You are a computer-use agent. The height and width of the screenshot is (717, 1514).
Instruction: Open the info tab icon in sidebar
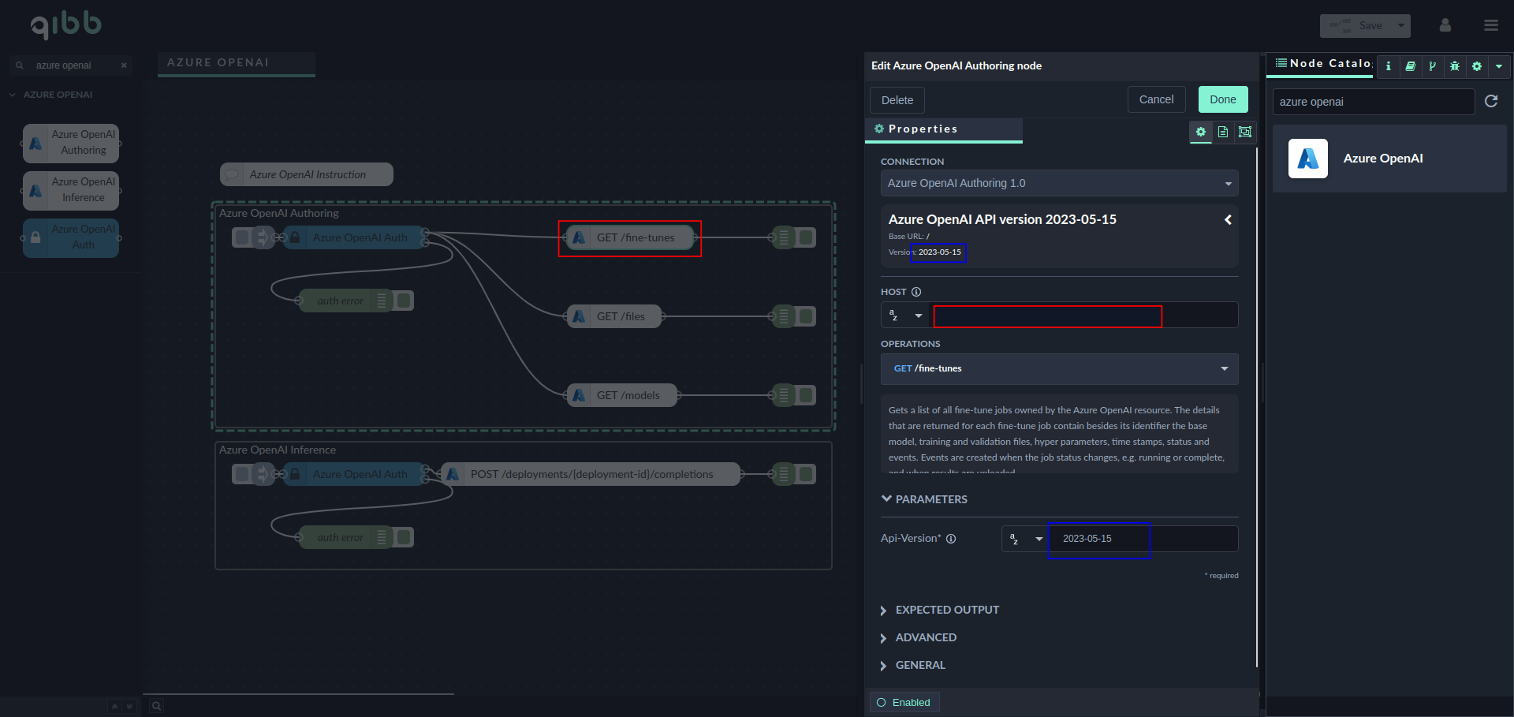click(x=1388, y=66)
